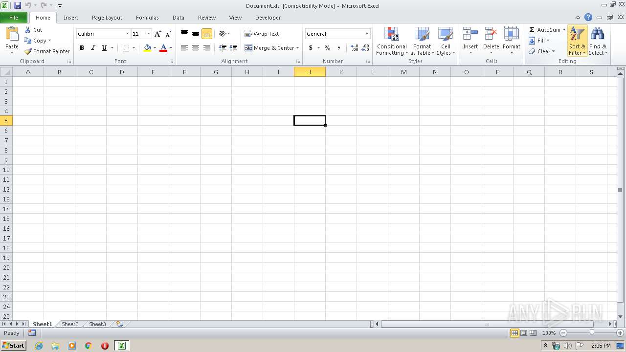Click the orientation text-angle icon
This screenshot has height=352, width=626.
click(223, 34)
